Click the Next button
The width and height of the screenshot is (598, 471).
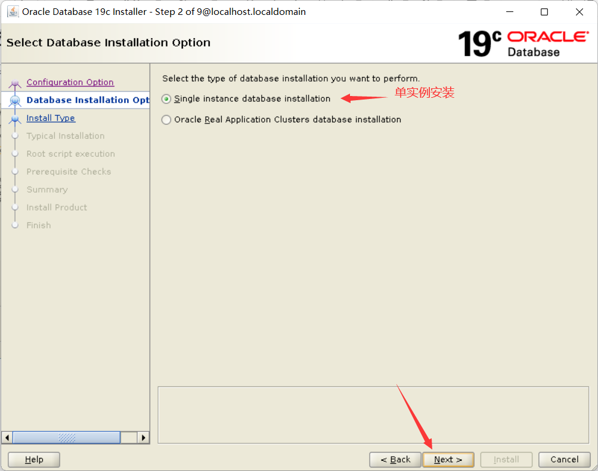tap(448, 460)
